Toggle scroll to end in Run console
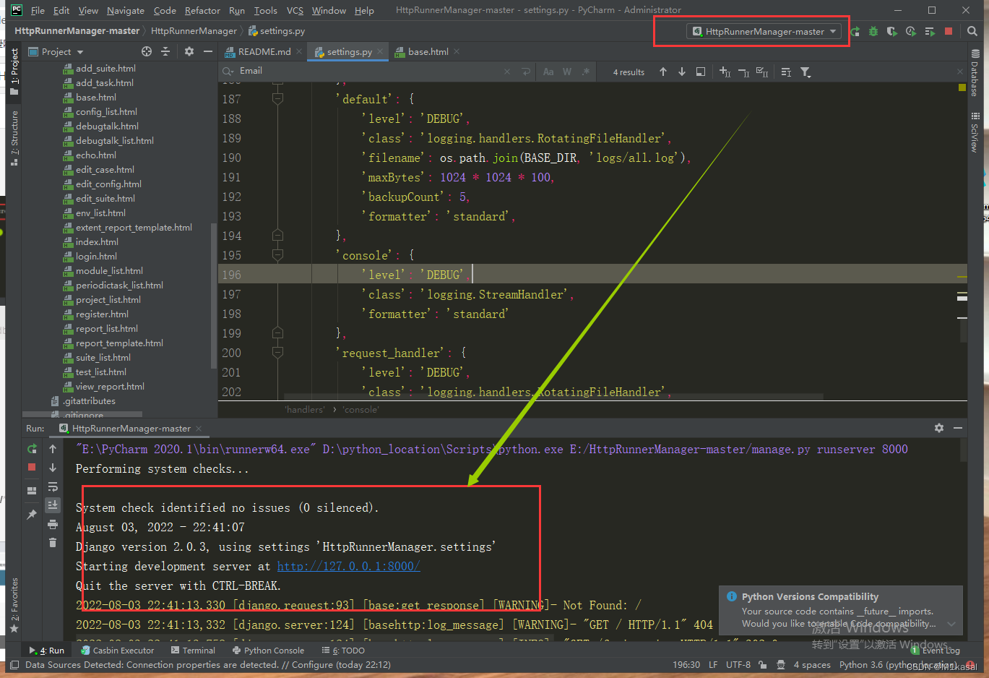This screenshot has width=989, height=678. tap(53, 505)
